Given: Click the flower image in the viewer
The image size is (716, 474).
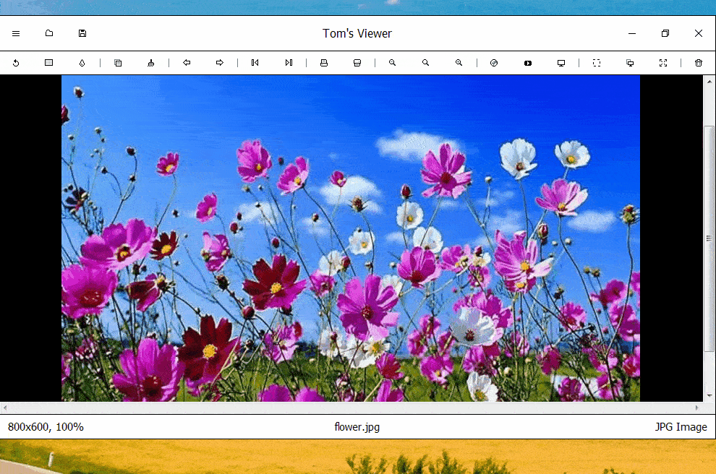Looking at the screenshot, I should click(351, 238).
